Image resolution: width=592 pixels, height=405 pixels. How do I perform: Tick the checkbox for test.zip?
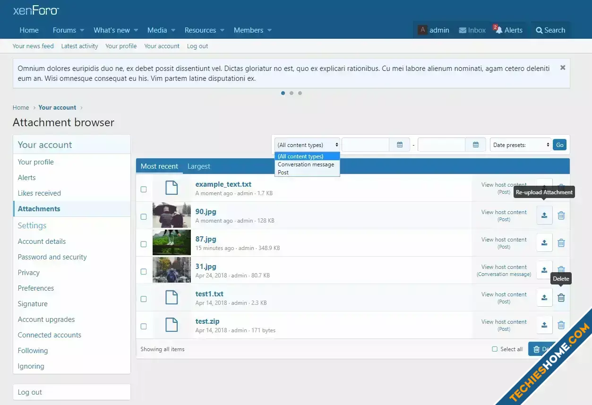click(144, 326)
